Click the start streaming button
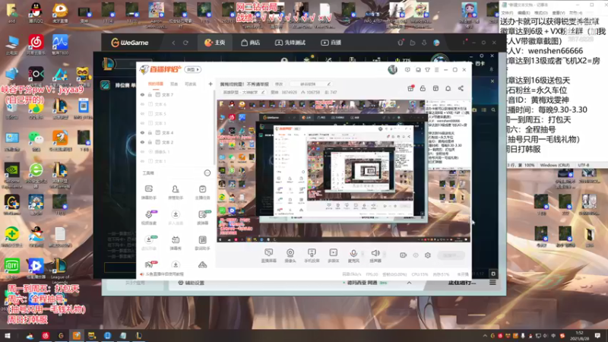 pos(451,255)
